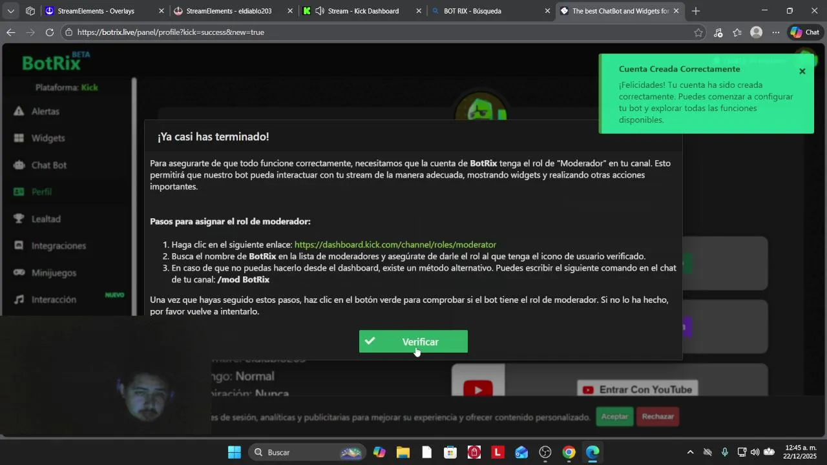Click the address bar URL
The width and height of the screenshot is (827, 465).
click(x=171, y=32)
